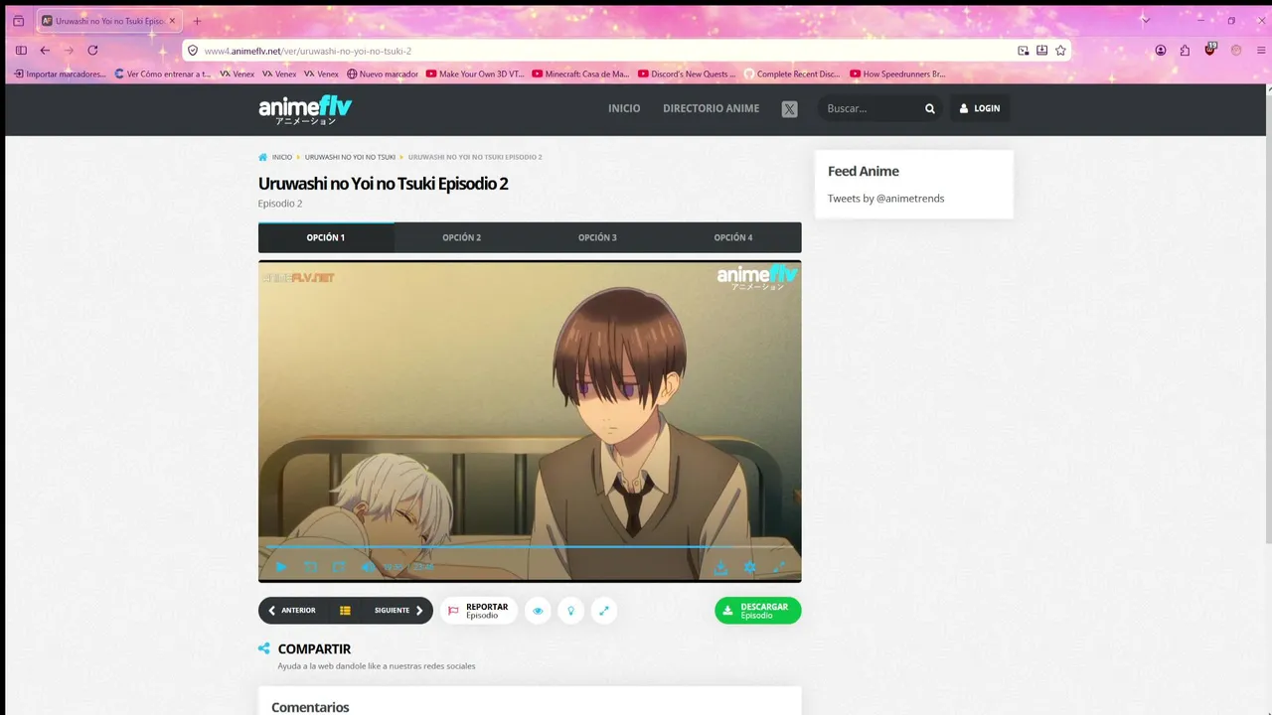
Task: Bookmark this page with the star icon
Action: [x=1060, y=51]
